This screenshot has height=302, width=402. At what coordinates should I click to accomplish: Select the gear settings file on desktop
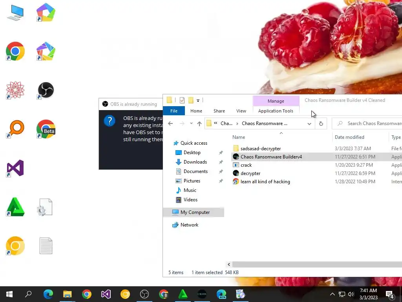pos(46,207)
